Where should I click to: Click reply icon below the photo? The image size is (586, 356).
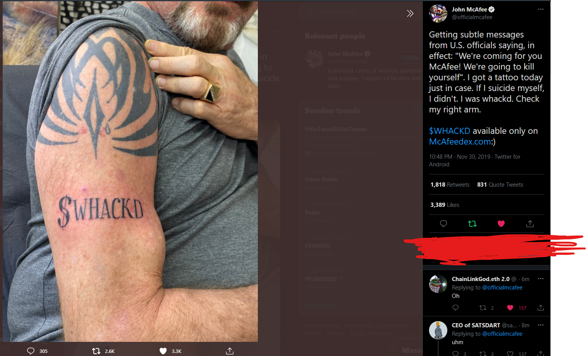(x=31, y=351)
